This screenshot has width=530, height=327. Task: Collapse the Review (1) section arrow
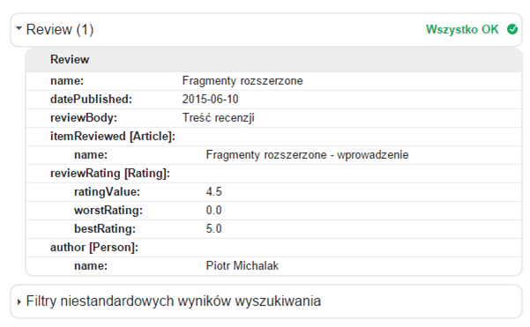click(x=19, y=29)
